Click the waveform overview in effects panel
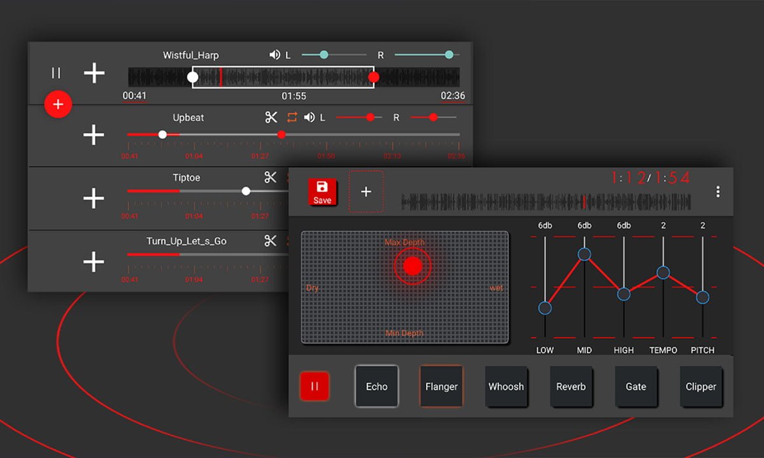764x458 pixels. click(546, 202)
